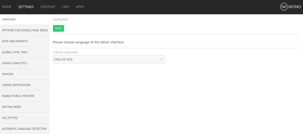Open the HOME tab in top navigation
The image size is (303, 134).
pos(7,7)
